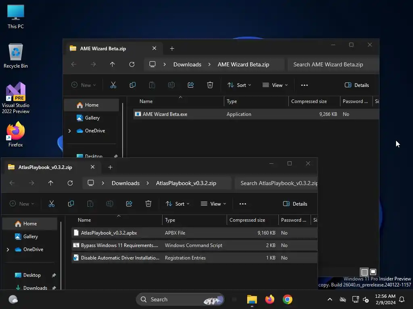Switch to large thumbnails view icon
This screenshot has width=413, height=309.
point(373,272)
